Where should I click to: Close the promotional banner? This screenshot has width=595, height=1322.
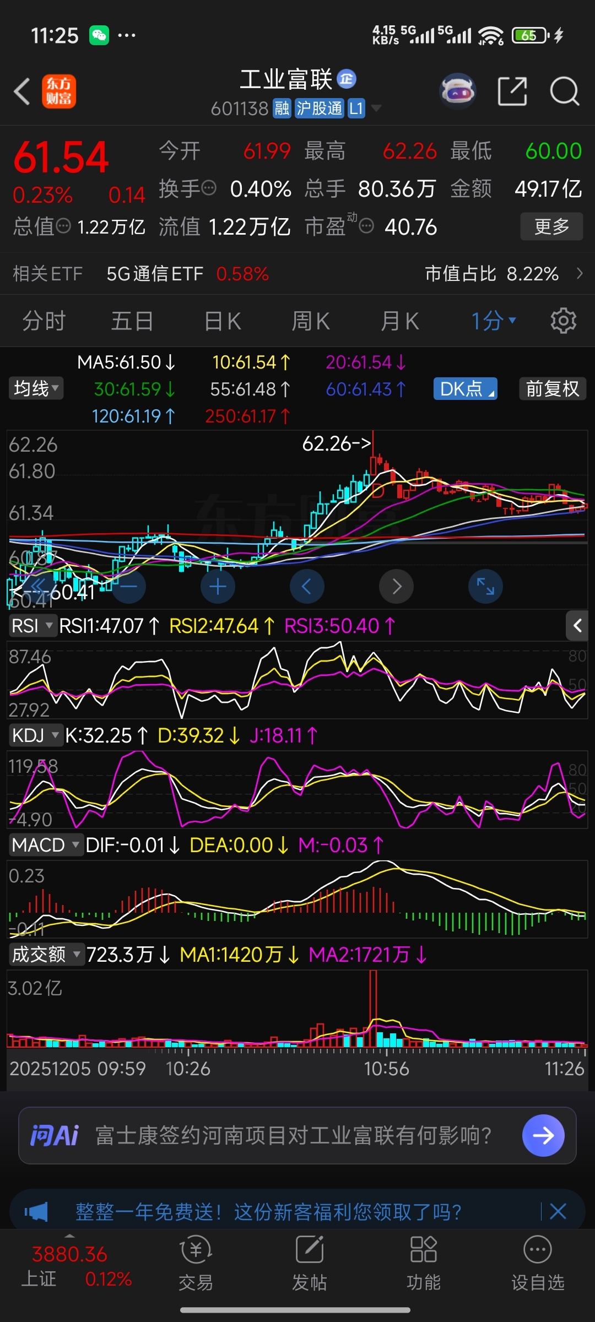pos(558,1211)
